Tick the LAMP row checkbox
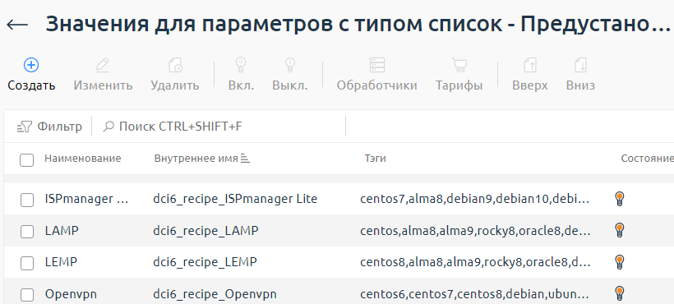The height and width of the screenshot is (304, 674). (26, 232)
